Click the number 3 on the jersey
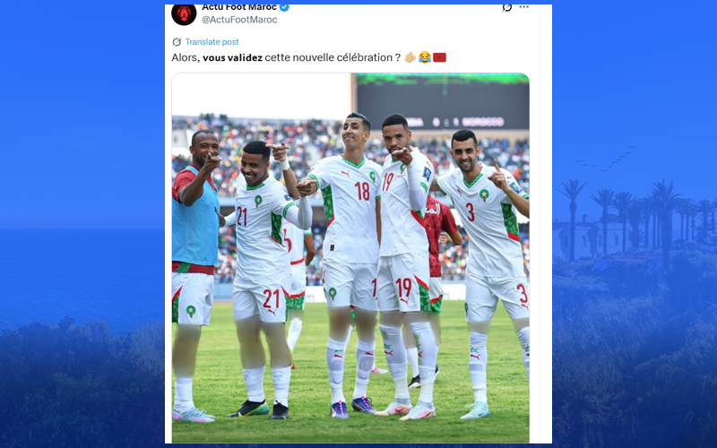This screenshot has width=717, height=448. point(471,212)
